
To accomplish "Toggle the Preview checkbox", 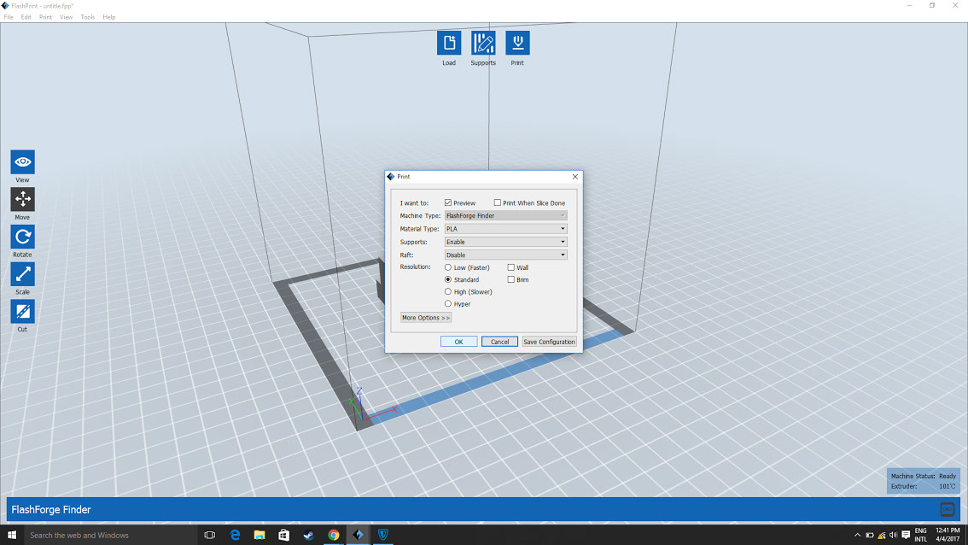I will point(448,202).
